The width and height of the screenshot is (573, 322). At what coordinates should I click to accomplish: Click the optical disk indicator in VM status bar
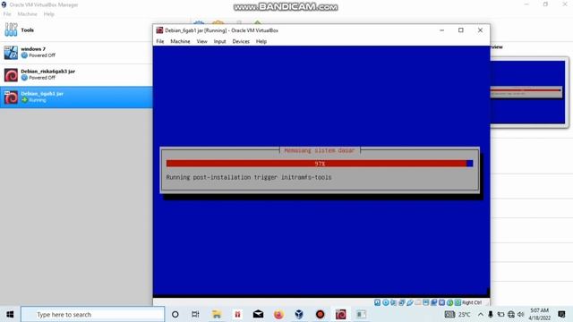point(386,302)
